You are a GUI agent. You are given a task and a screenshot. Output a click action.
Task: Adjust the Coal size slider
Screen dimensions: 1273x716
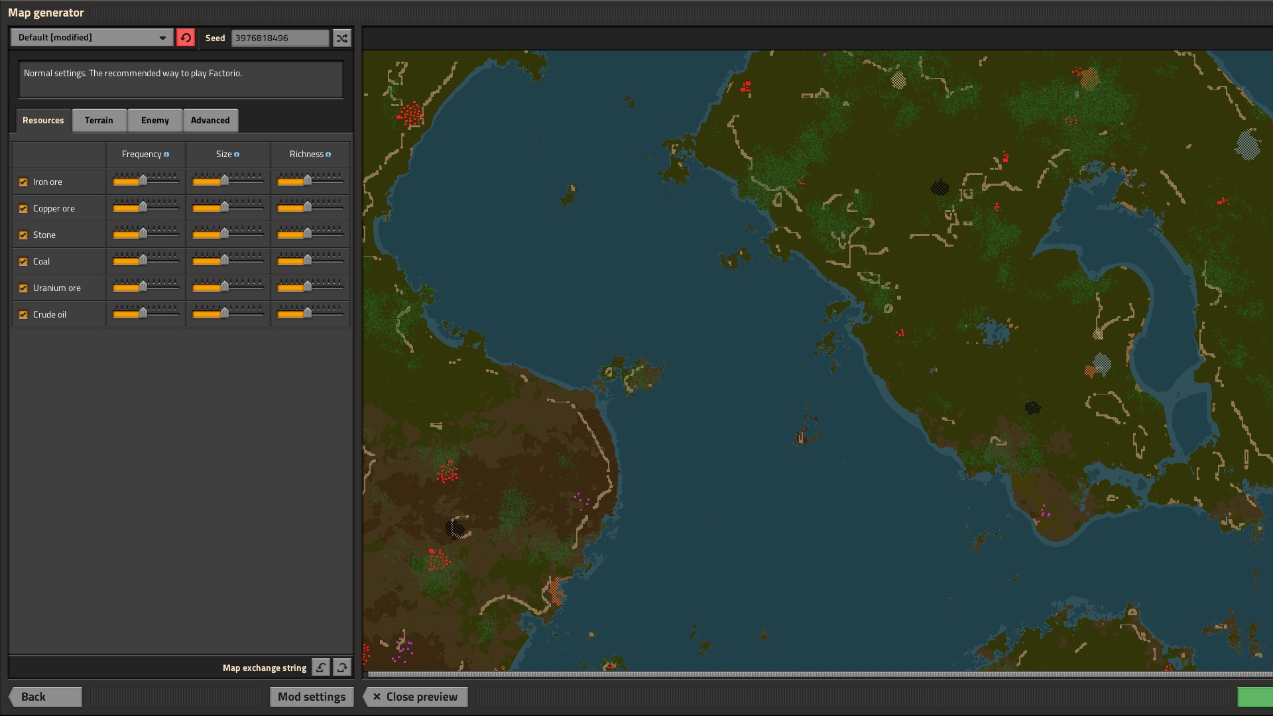[228, 260]
